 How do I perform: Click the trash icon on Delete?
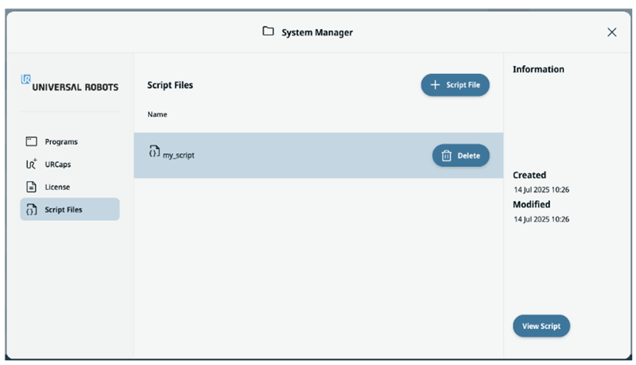(446, 156)
